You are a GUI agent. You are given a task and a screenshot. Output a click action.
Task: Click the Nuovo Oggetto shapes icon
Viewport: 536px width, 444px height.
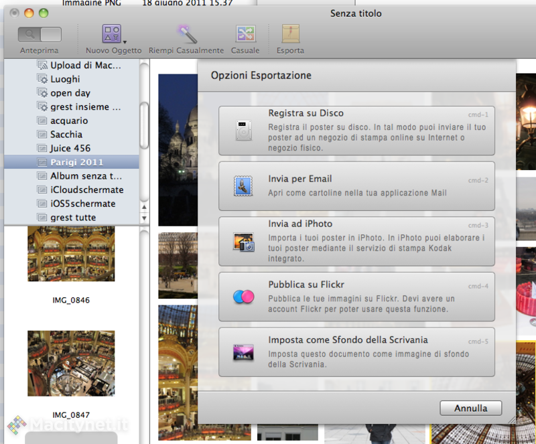(x=111, y=34)
